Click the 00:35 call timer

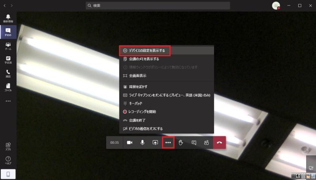115,143
